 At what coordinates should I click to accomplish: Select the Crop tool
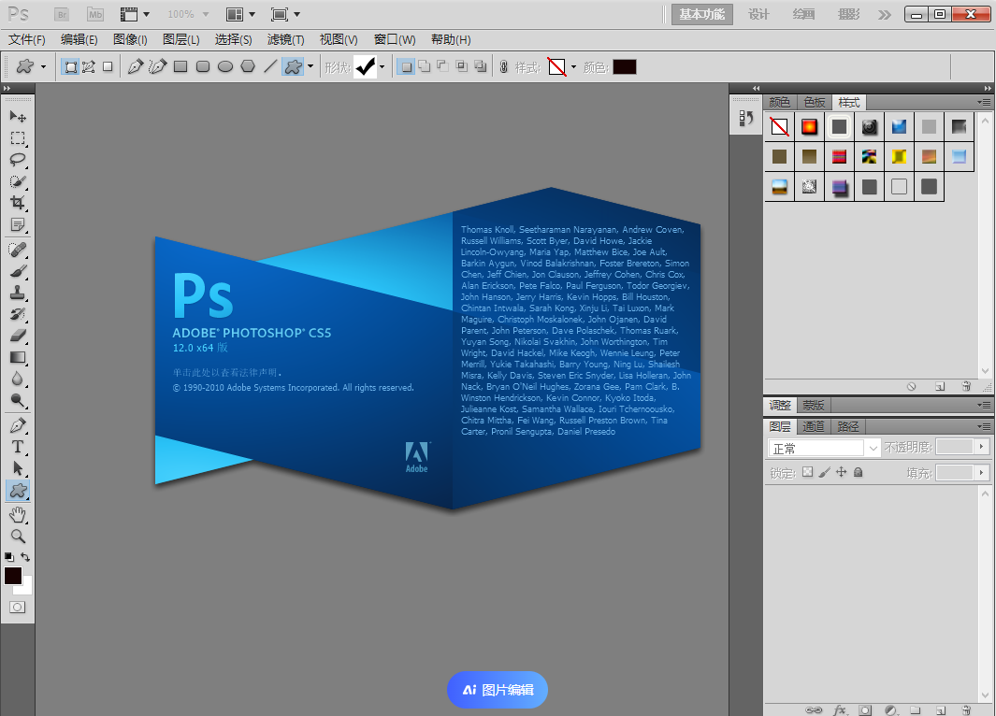18,203
